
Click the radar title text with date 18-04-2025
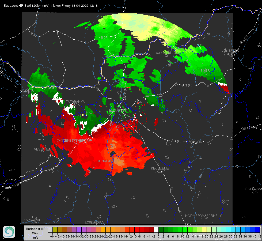(x=51, y=6)
